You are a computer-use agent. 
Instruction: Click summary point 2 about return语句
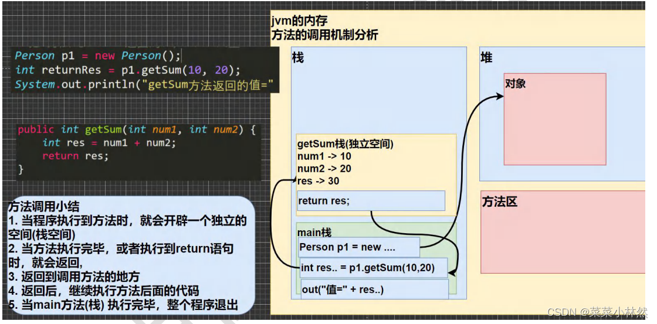pos(121,255)
